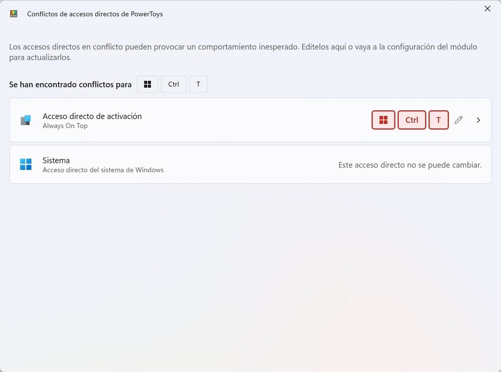The width and height of the screenshot is (501, 372).
Task: Click the pencil icon to edit the shortcut
Action: 458,120
